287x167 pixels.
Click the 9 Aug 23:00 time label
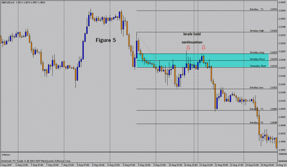pyautogui.click(x=160, y=165)
